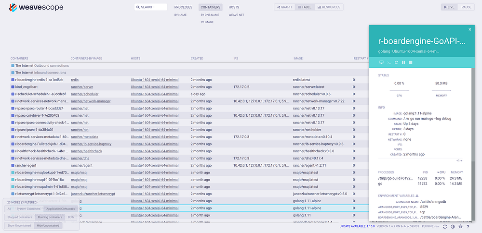This screenshot has width=482, height=233.
Task: Click the Weave Scope logo
Action: click(x=36, y=7)
